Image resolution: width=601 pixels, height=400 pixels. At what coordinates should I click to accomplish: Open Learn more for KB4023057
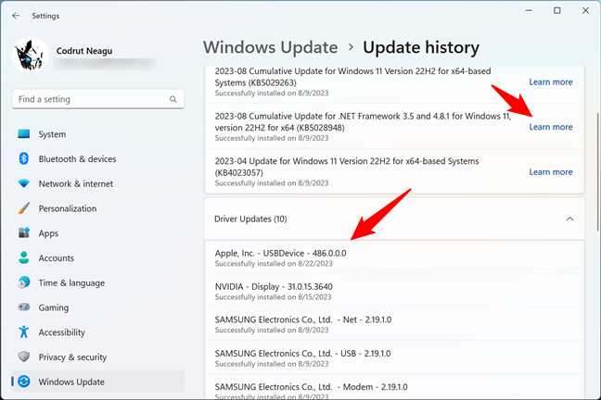pos(551,172)
